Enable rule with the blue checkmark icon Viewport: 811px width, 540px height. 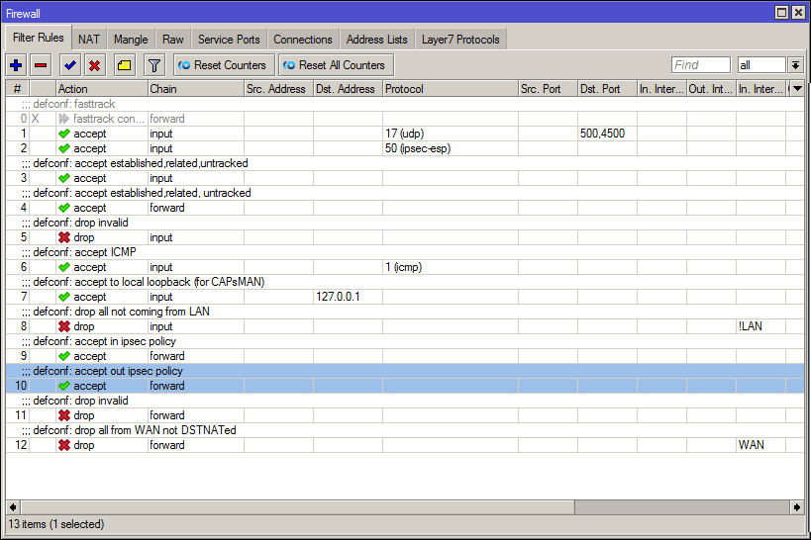click(69, 65)
